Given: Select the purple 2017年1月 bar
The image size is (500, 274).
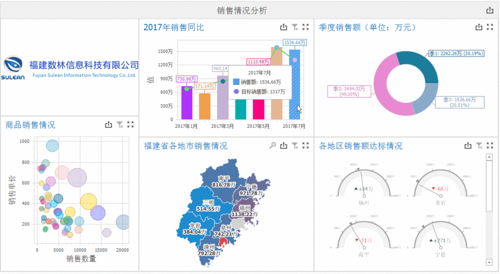Looking at the screenshot, I should click(x=187, y=102).
